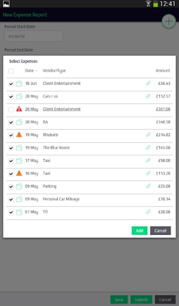Click the red warning icon on Client Entertainment

pos(19,109)
